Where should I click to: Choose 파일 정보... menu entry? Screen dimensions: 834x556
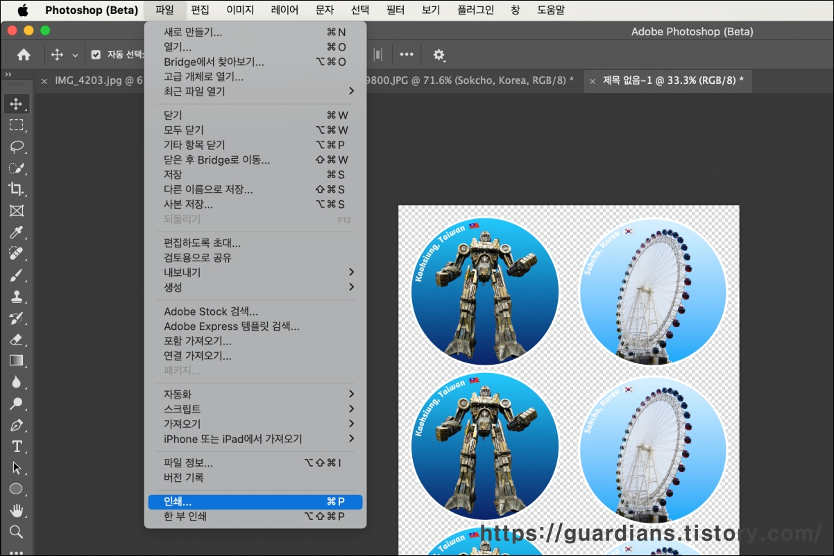click(255, 463)
